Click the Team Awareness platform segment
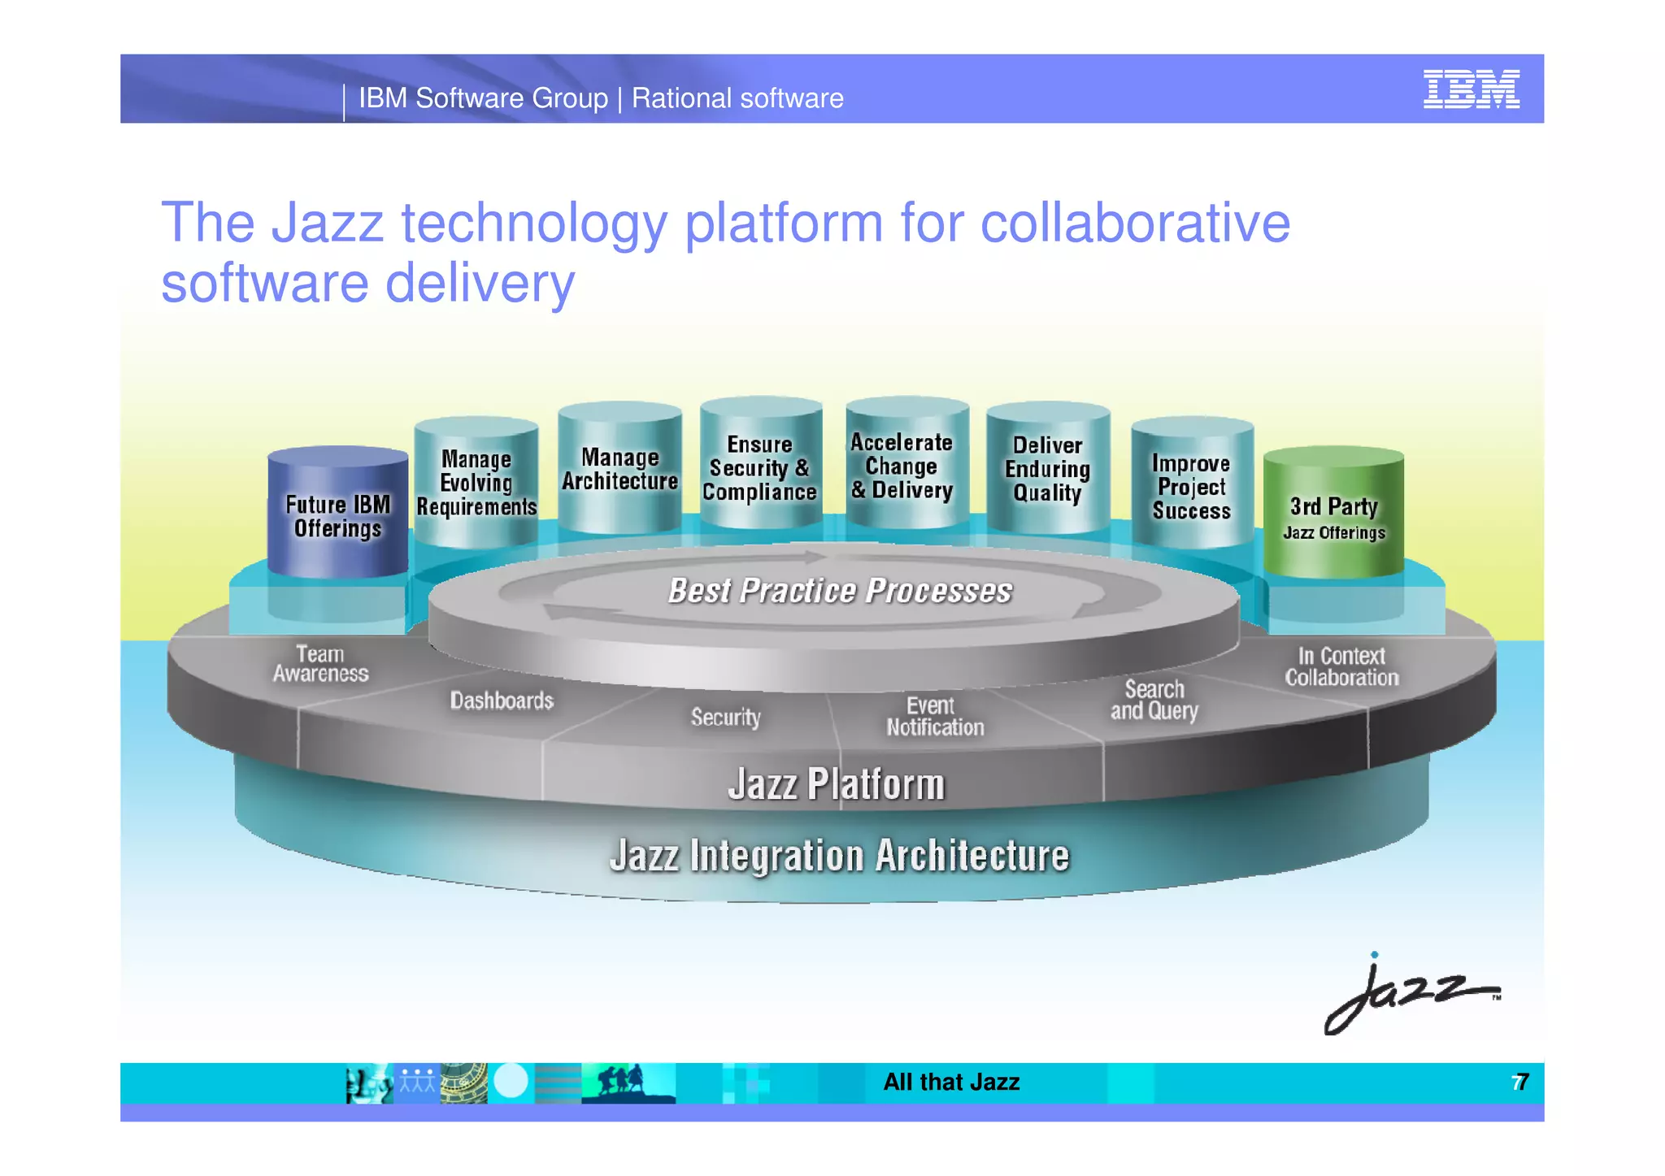 pos(320,664)
